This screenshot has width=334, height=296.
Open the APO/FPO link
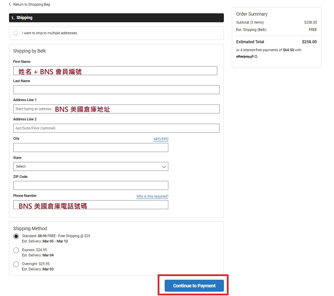[x=161, y=139]
